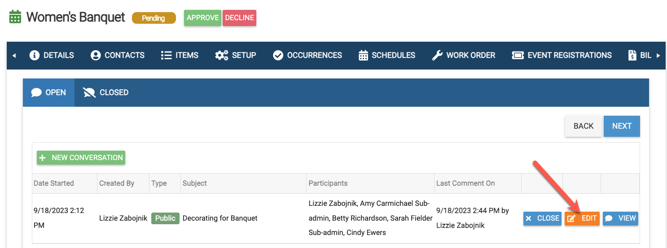Approve the Women's Banquet event
Image resolution: width=667 pixels, height=248 pixels.
pos(202,18)
